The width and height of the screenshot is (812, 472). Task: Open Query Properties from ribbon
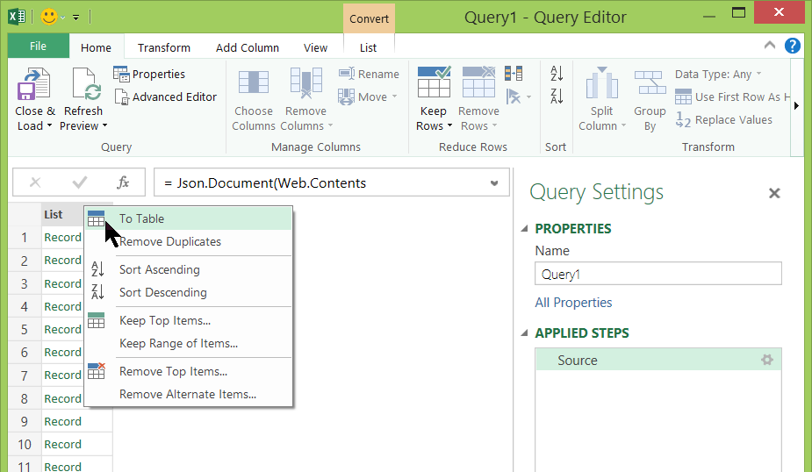149,74
